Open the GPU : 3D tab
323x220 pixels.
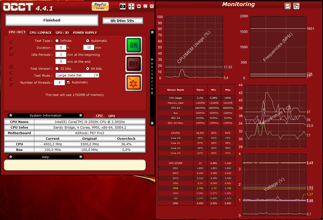62,33
